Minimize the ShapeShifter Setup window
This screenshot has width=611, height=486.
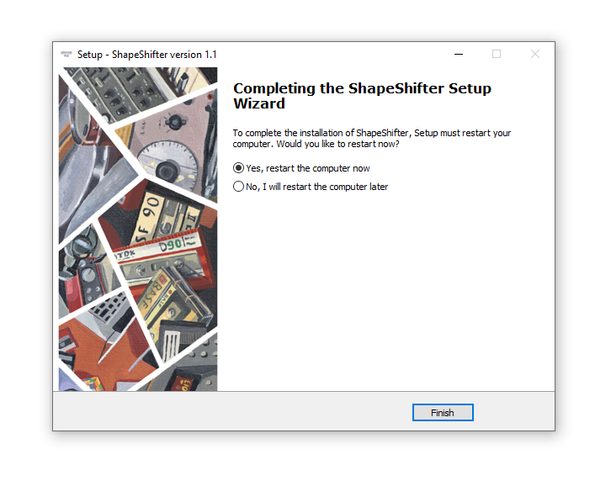pos(459,54)
